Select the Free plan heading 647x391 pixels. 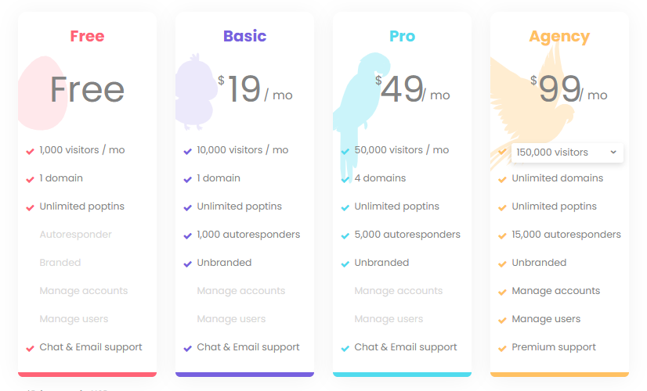[x=87, y=36]
